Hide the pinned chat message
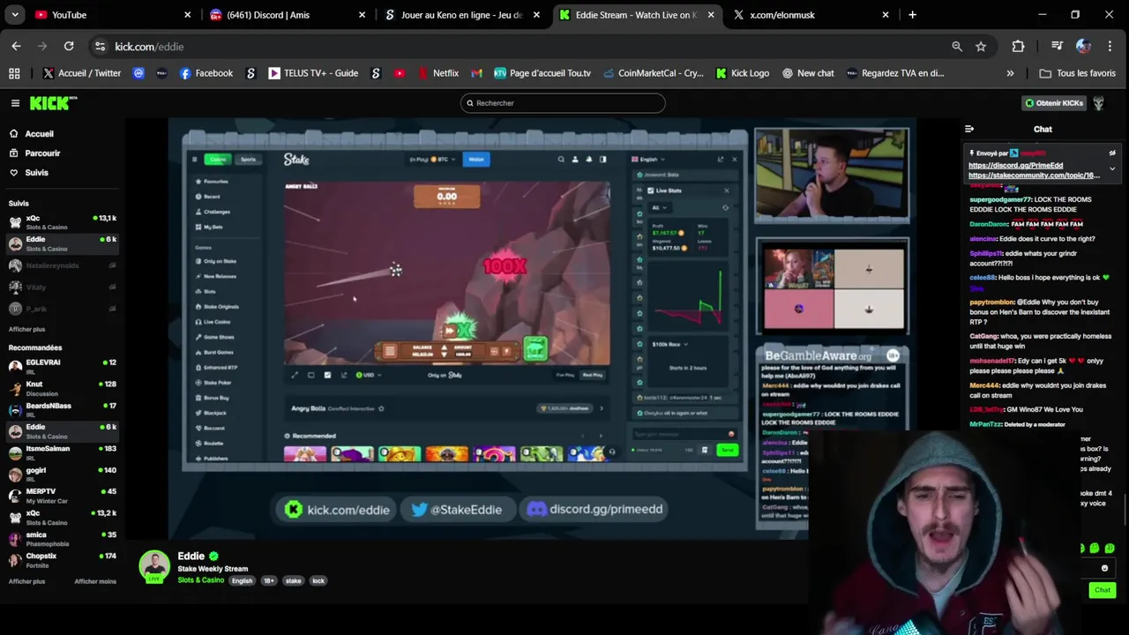This screenshot has width=1129, height=635. click(1112, 153)
